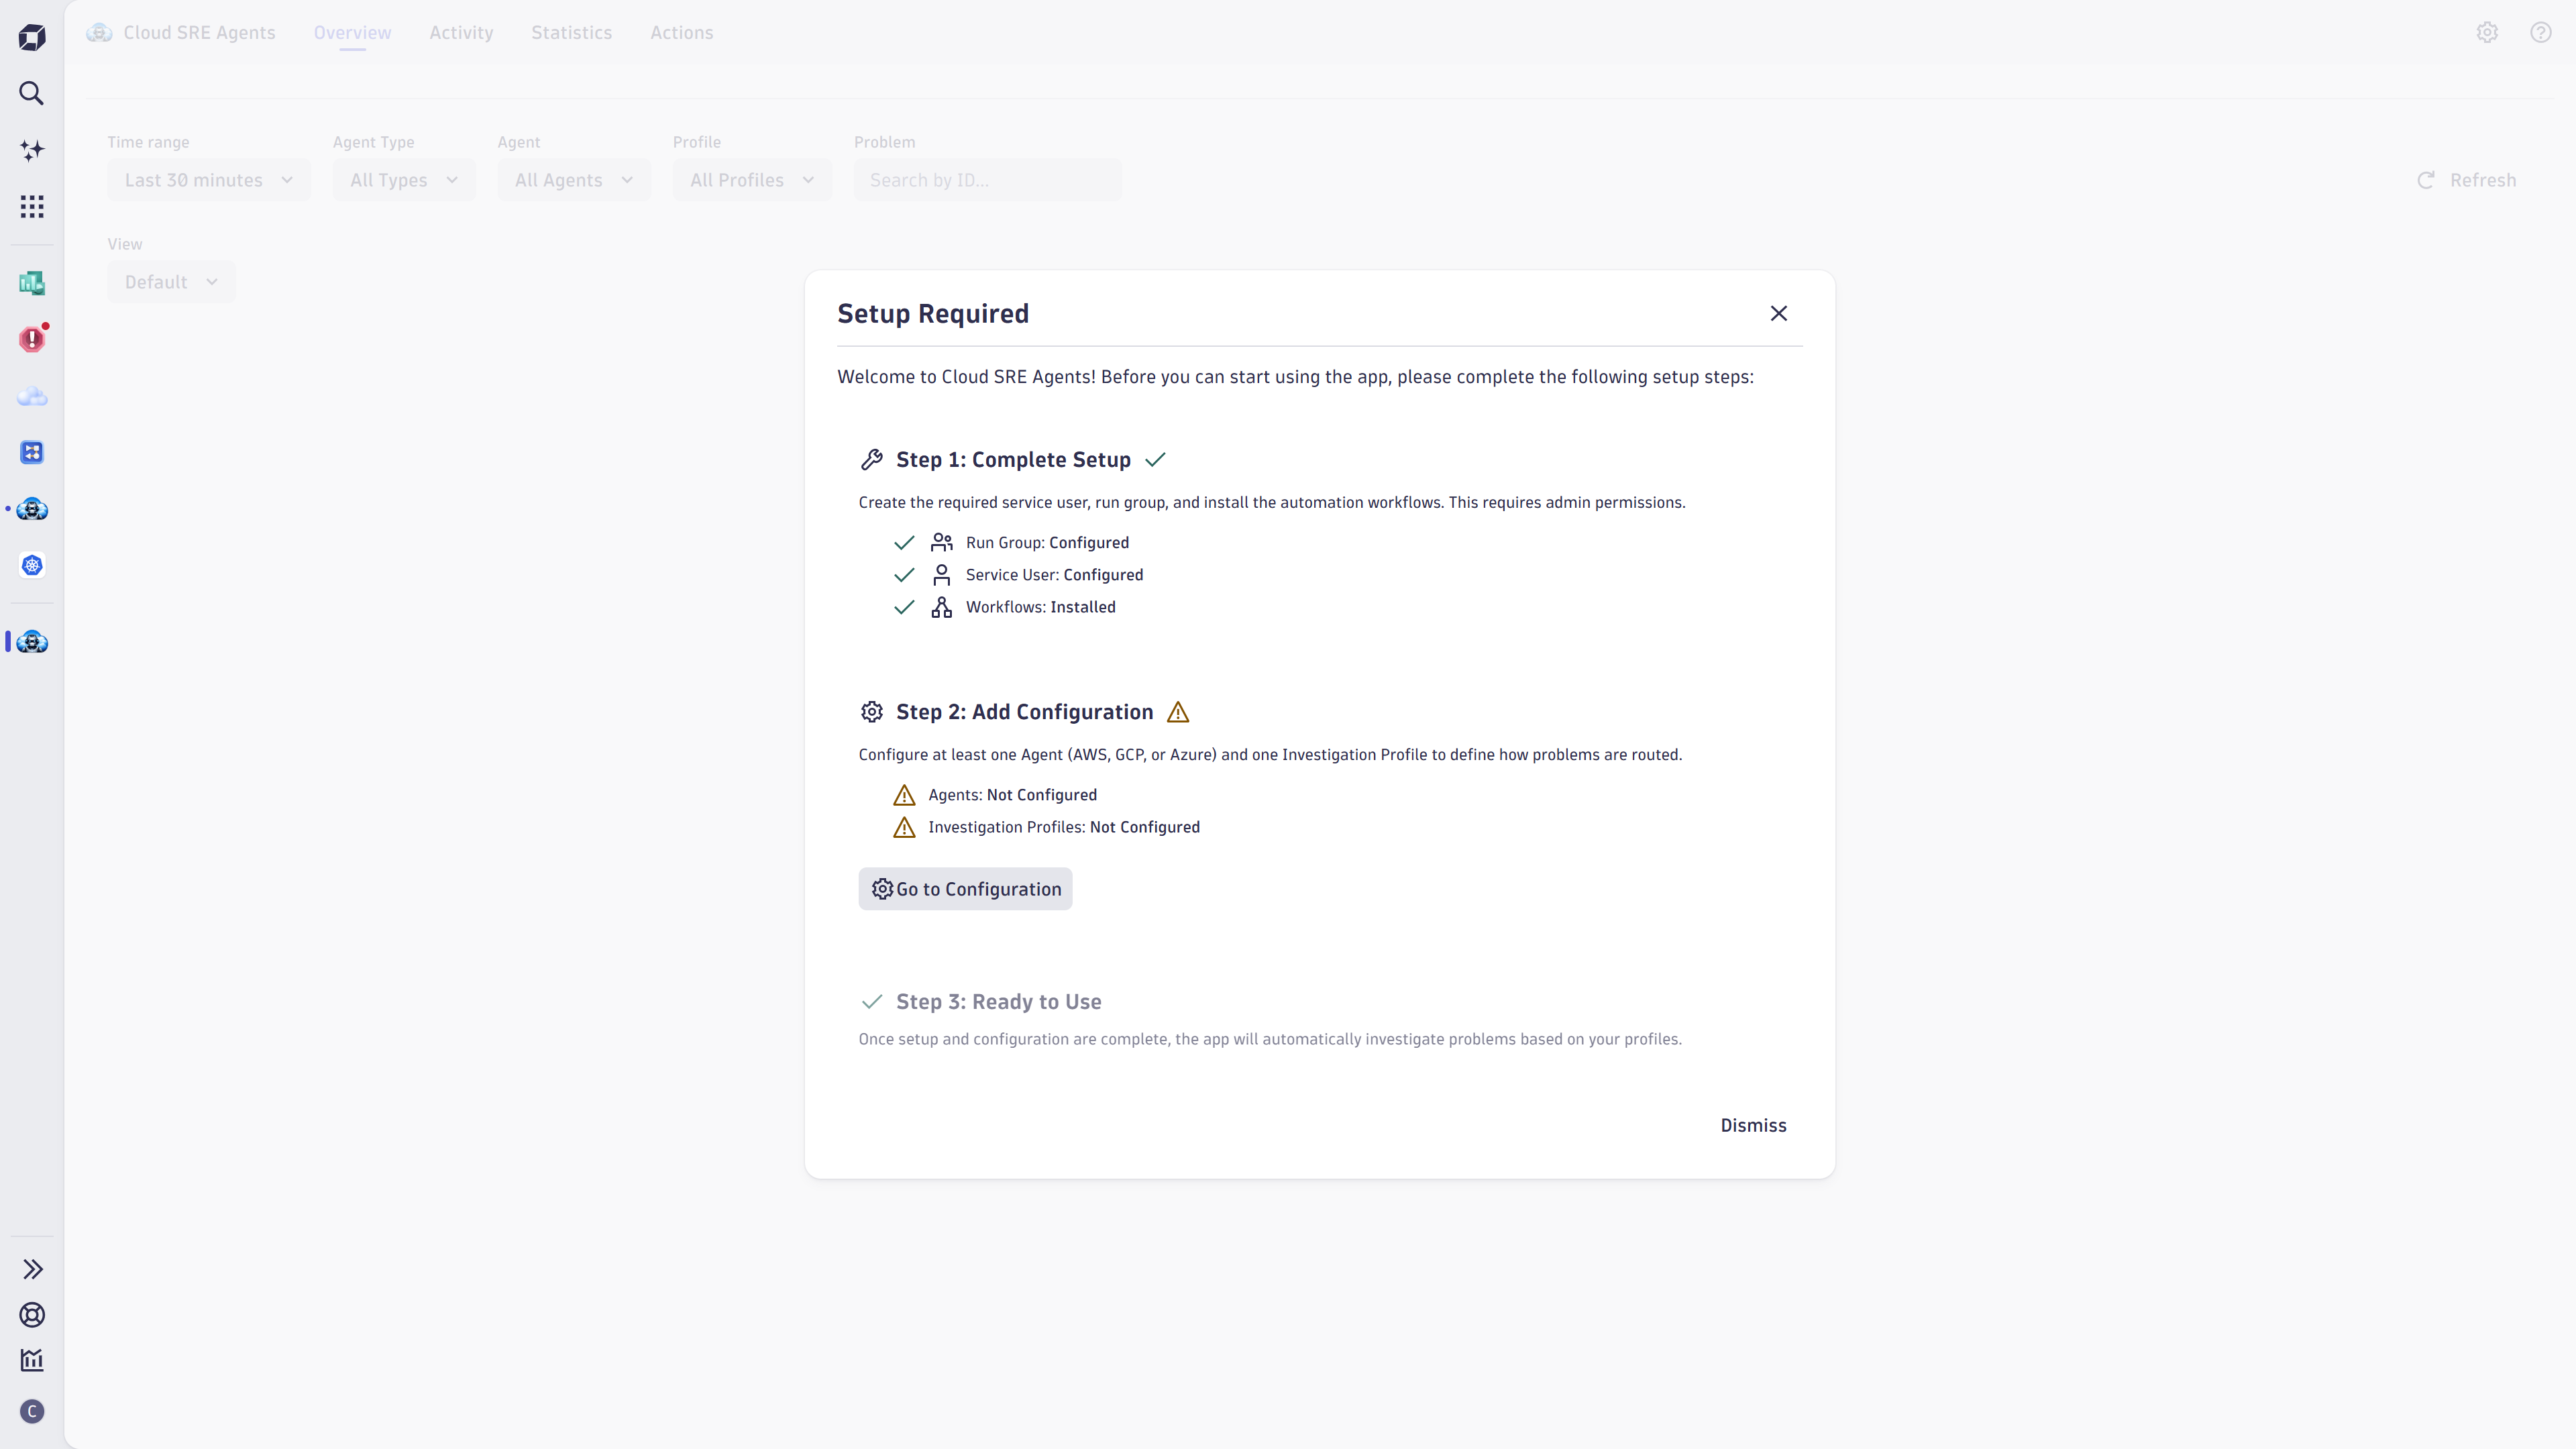Click the 'Service User: Configured' text
The height and width of the screenshot is (1449, 2576).
[x=1054, y=574]
